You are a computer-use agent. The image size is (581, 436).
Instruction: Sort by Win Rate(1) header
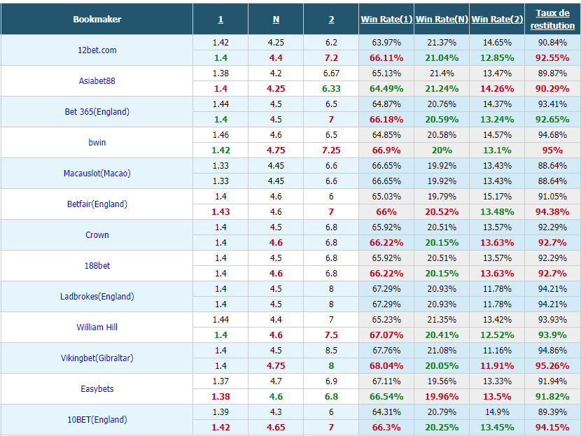pos(386,20)
